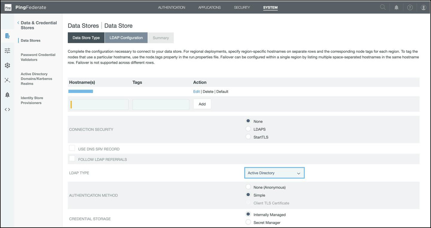The height and width of the screenshot is (228, 431).
Task: Enable Follow LDAP Referrals checkbox
Action: pos(72,159)
